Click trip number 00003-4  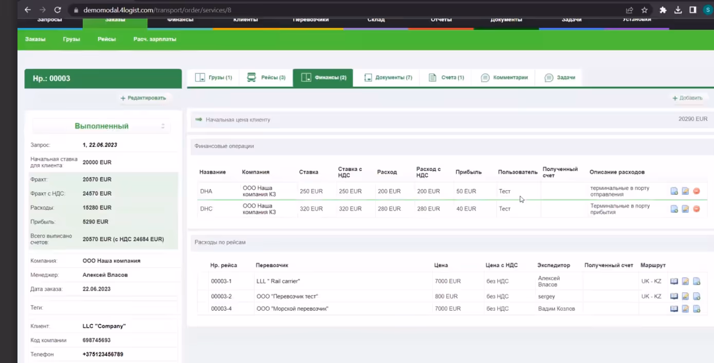[221, 309]
